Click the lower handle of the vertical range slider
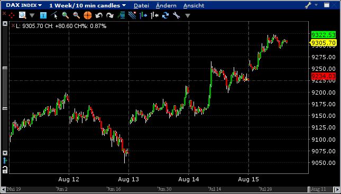This screenshot has width=341, height=194. (5, 108)
